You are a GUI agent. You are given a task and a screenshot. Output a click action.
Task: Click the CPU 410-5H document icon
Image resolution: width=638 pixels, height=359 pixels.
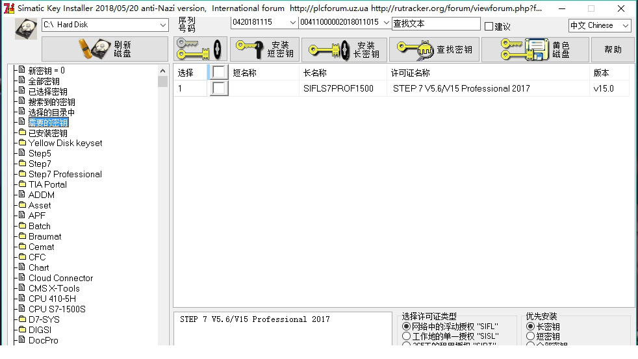[x=22, y=298]
